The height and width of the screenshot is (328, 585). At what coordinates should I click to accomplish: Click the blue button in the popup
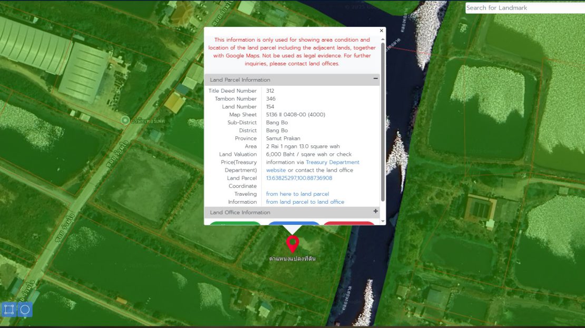click(x=294, y=223)
